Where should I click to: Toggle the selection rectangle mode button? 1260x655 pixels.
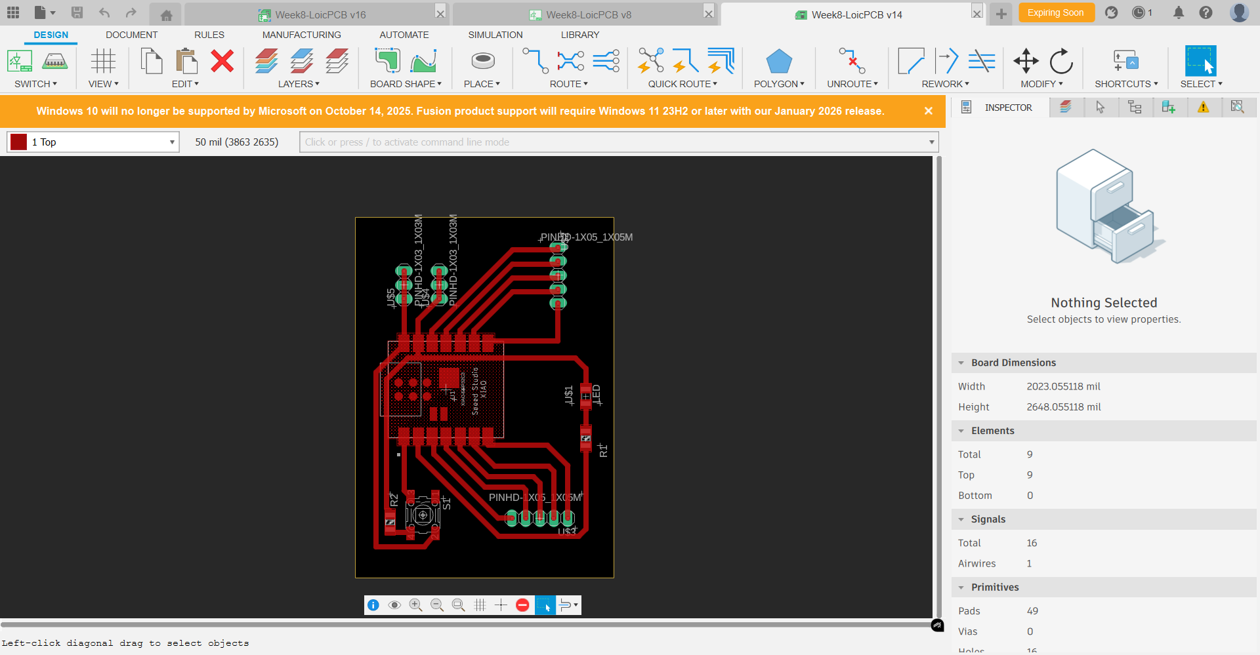point(545,605)
